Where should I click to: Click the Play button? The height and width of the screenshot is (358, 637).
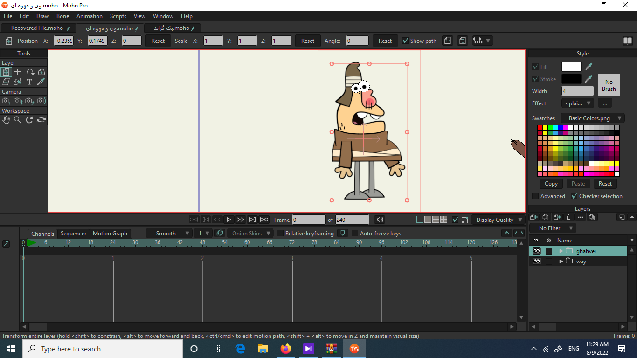point(229,220)
